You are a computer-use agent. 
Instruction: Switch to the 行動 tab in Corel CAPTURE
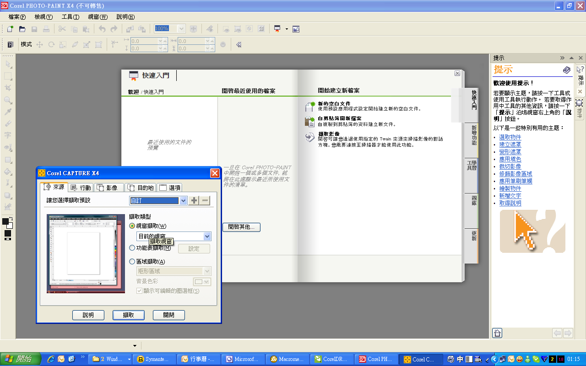tap(81, 188)
